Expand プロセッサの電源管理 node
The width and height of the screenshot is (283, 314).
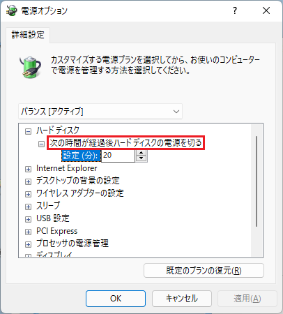28,244
